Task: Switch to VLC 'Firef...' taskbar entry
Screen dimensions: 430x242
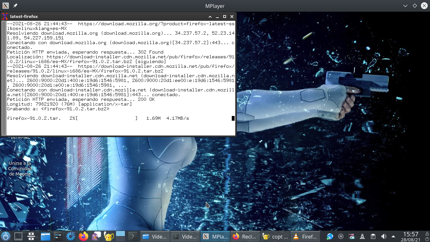Action: [305, 237]
